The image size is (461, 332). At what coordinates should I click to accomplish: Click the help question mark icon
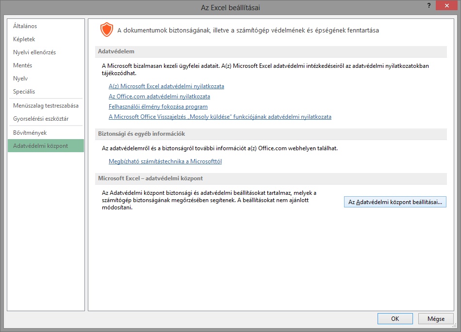point(429,6)
